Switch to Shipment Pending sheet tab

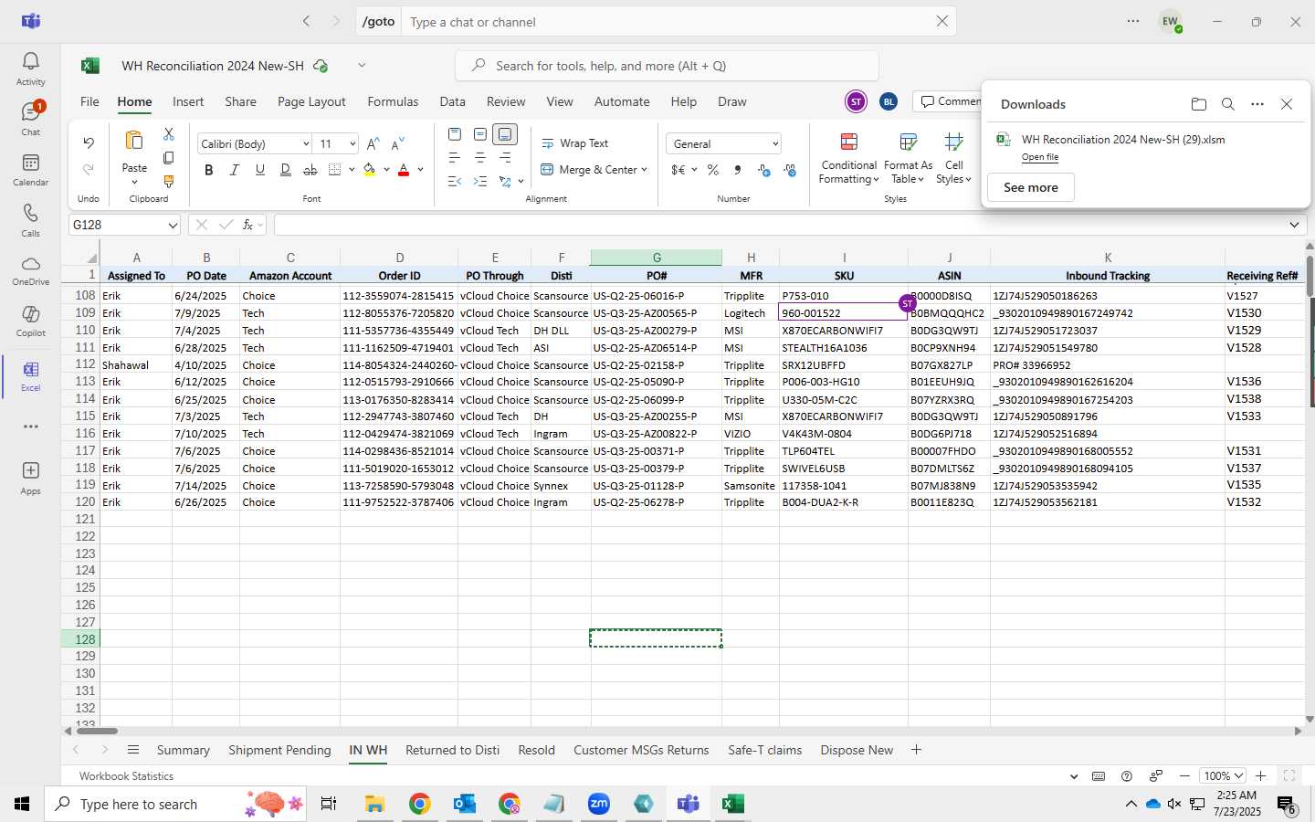[279, 750]
